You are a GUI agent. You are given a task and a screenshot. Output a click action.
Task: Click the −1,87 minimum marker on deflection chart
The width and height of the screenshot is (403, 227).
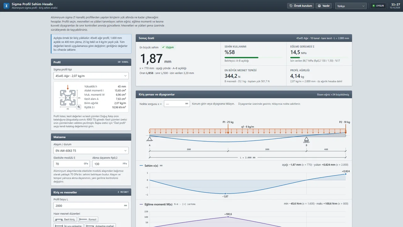point(225,194)
